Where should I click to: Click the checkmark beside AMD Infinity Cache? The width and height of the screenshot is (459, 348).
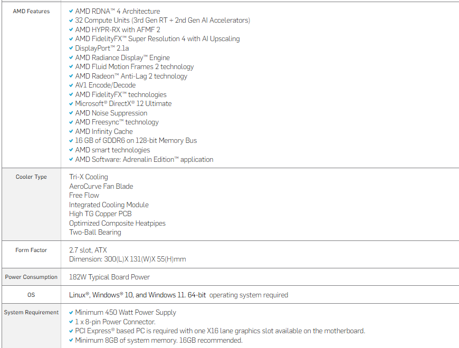tap(71, 131)
